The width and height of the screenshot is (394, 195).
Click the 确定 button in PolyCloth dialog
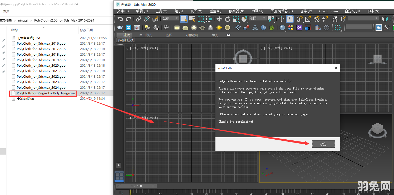323,144
